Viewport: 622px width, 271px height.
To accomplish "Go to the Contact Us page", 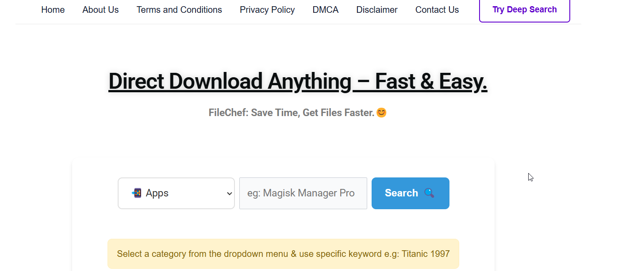I will pyautogui.click(x=437, y=9).
